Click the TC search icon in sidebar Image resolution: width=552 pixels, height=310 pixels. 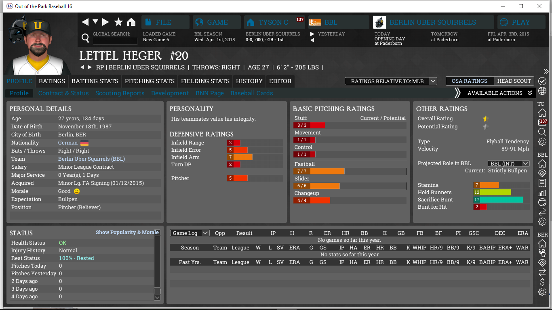[542, 132]
